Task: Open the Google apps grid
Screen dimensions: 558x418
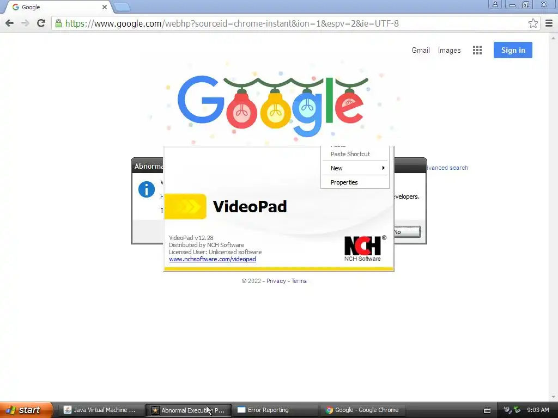Action: pyautogui.click(x=477, y=50)
